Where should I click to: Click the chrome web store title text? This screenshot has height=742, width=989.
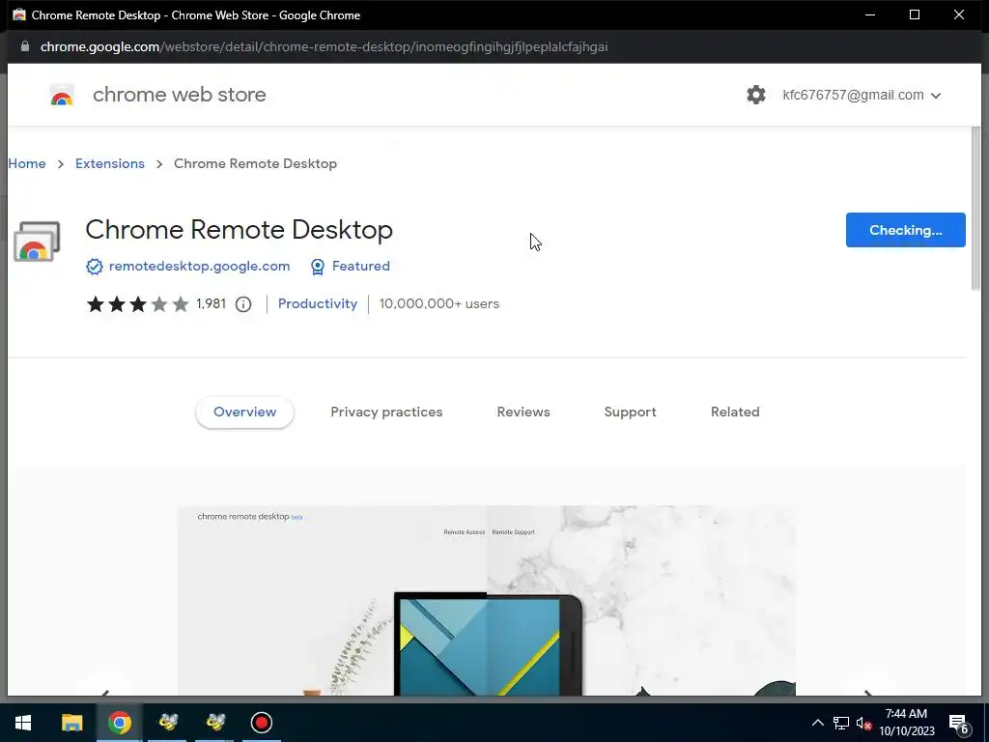point(179,95)
